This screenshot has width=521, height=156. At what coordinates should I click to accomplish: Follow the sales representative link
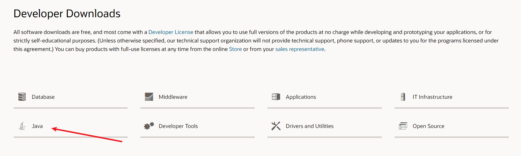[300, 49]
